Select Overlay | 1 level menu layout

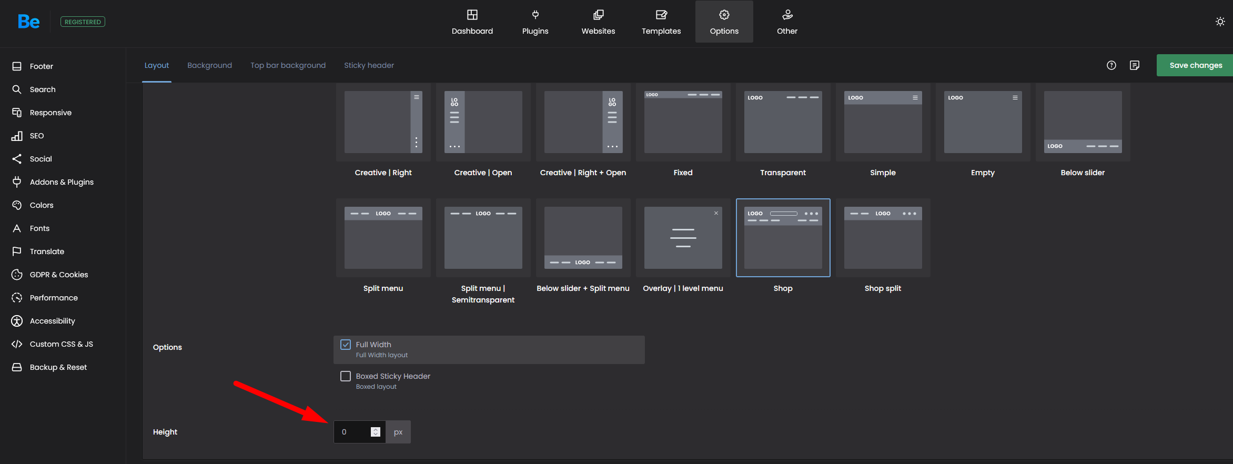tap(683, 238)
